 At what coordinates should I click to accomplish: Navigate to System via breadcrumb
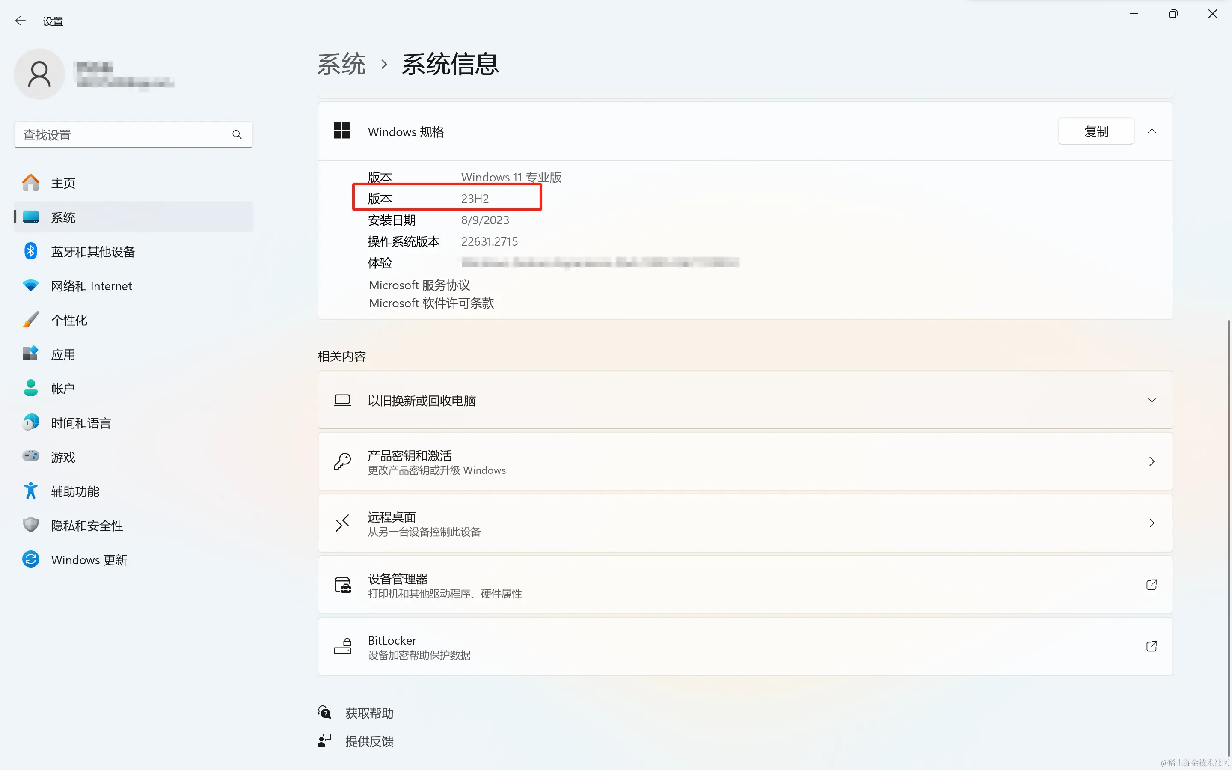(341, 63)
